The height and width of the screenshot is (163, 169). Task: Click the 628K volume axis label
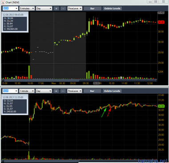[161, 72]
